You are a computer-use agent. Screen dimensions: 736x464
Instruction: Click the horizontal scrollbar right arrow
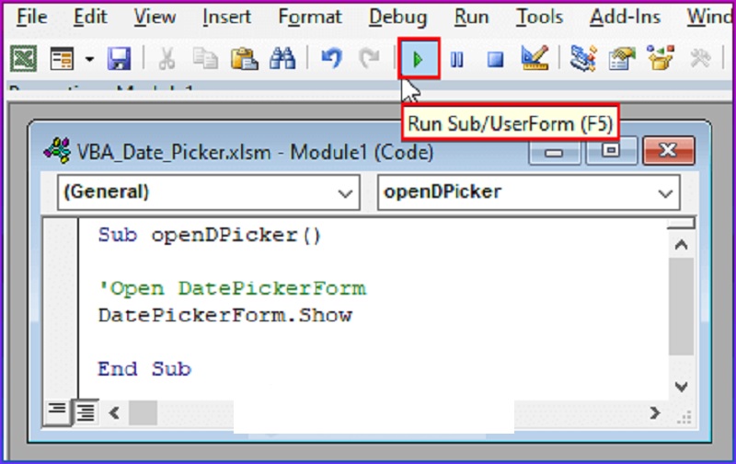[x=654, y=412]
